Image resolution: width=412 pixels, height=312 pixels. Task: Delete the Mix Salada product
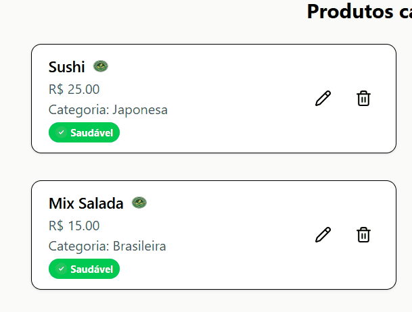364,234
